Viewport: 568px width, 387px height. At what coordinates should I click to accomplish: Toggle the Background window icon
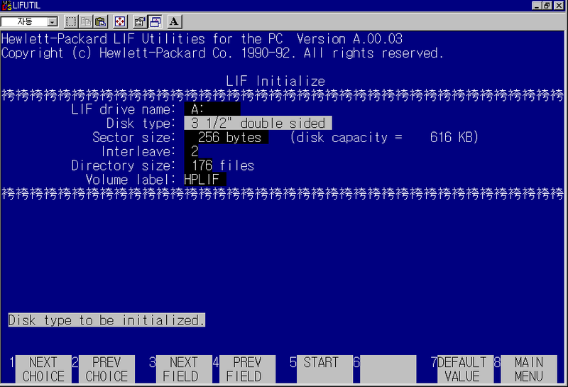(154, 21)
